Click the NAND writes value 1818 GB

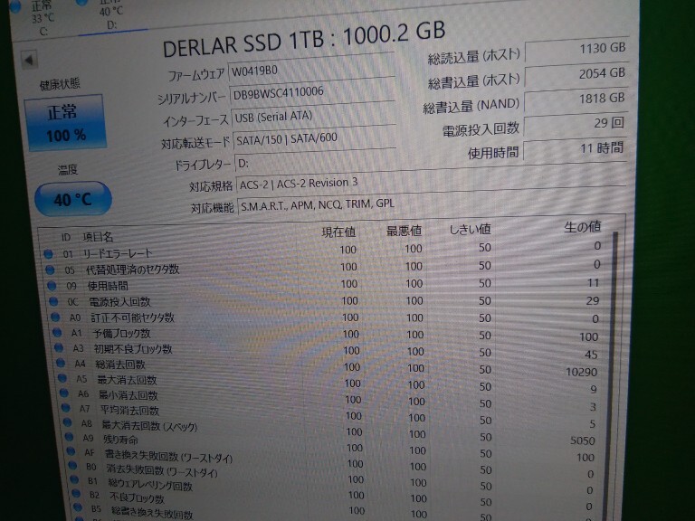click(x=576, y=99)
